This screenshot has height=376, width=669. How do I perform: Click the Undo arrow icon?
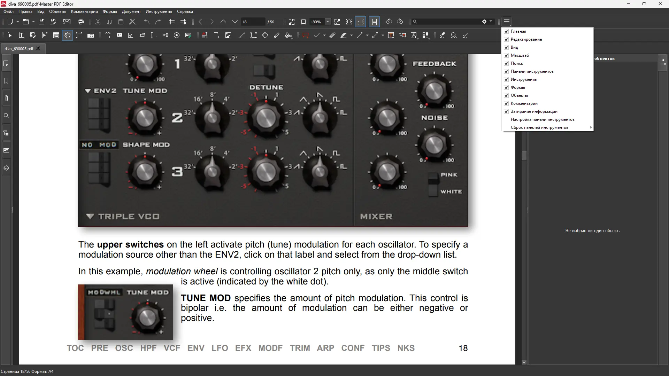pos(147,22)
